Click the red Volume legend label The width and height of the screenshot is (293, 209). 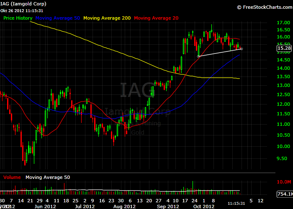tap(12, 177)
